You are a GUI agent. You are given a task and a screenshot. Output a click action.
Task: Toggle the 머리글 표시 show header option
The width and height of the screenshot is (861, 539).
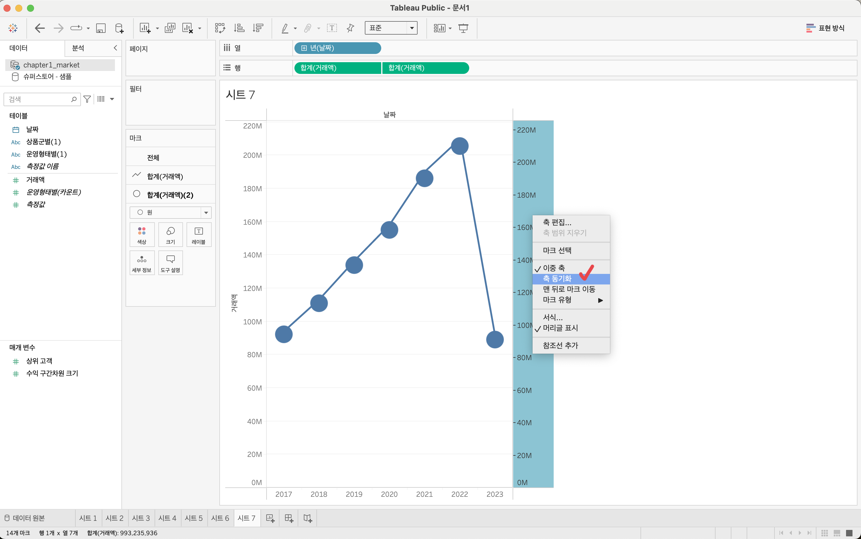(560, 328)
